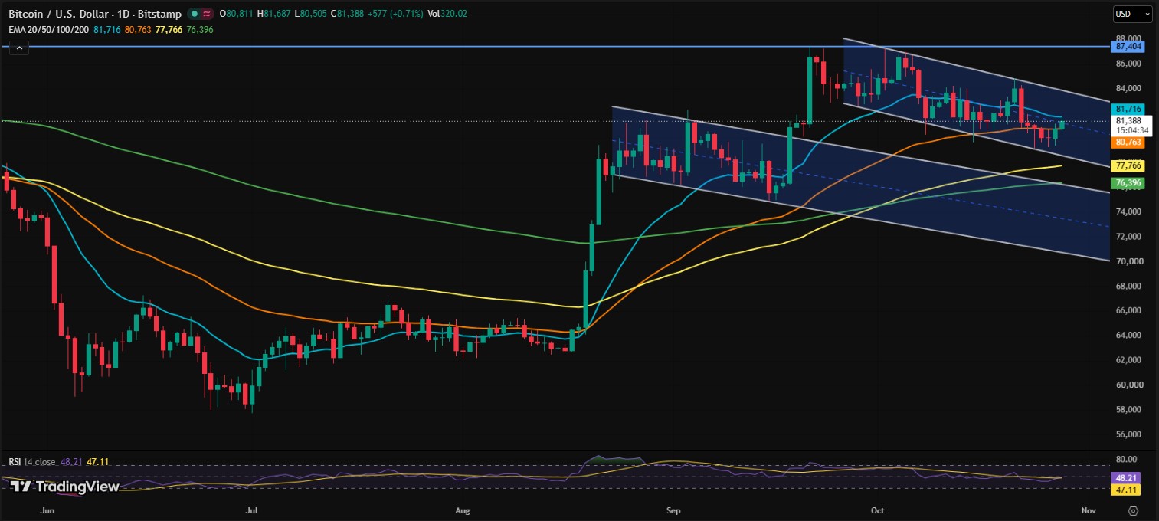Click the 58,000 price scale label

point(1129,410)
